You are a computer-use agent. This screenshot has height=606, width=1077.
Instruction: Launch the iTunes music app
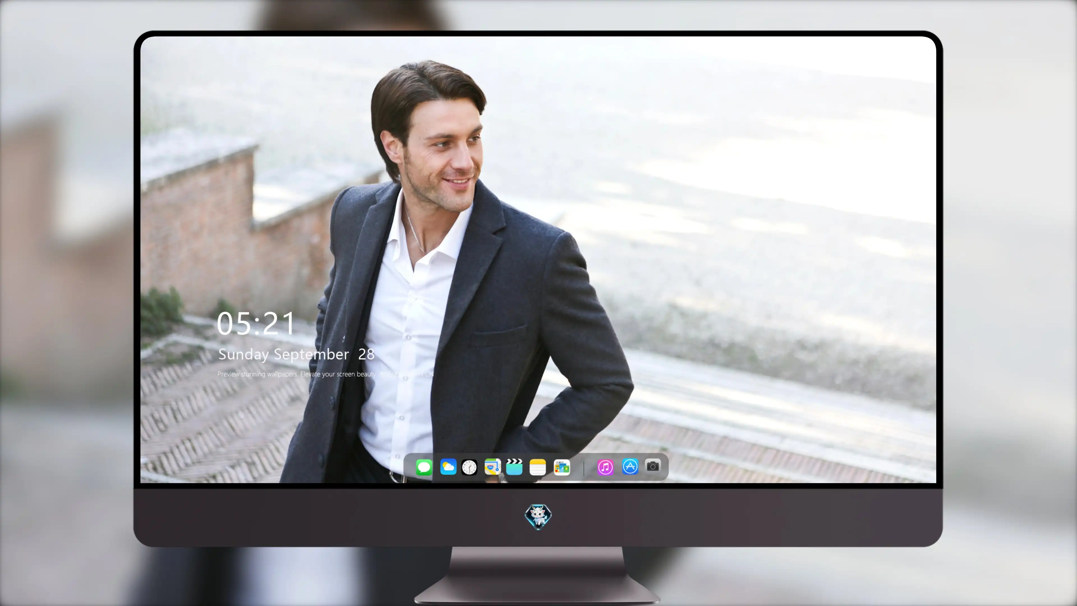(606, 467)
